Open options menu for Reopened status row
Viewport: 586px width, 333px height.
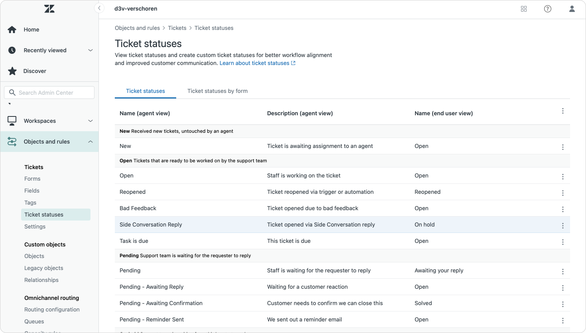(x=563, y=193)
